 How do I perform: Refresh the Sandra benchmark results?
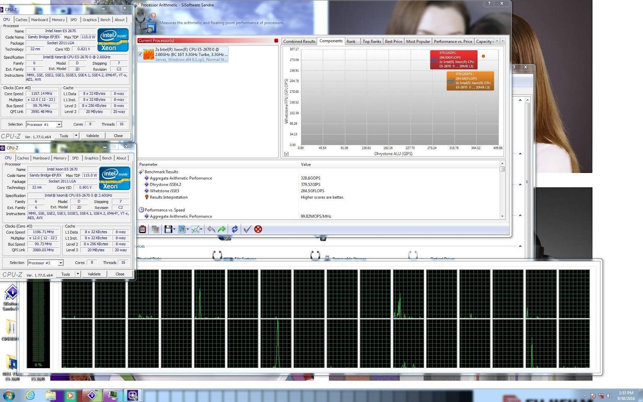coord(235,229)
